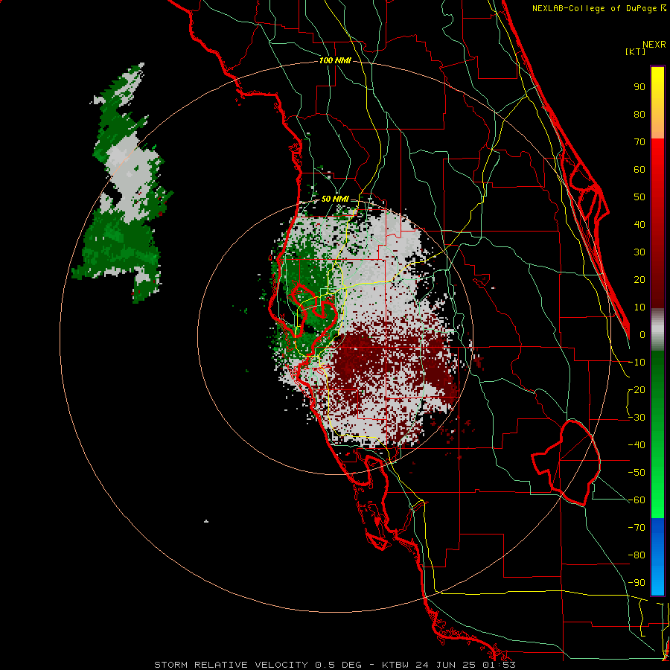Click the -20 knots scale label
670x670 pixels.
[x=636, y=390]
